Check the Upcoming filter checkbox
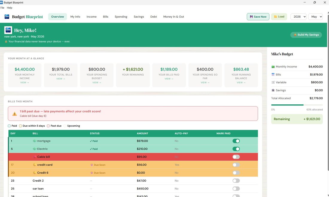Viewport: 329px width, 197px height. click(65, 126)
